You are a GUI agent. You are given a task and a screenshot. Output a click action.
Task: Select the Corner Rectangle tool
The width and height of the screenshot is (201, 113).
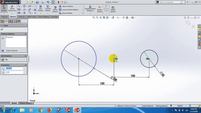click(19, 10)
